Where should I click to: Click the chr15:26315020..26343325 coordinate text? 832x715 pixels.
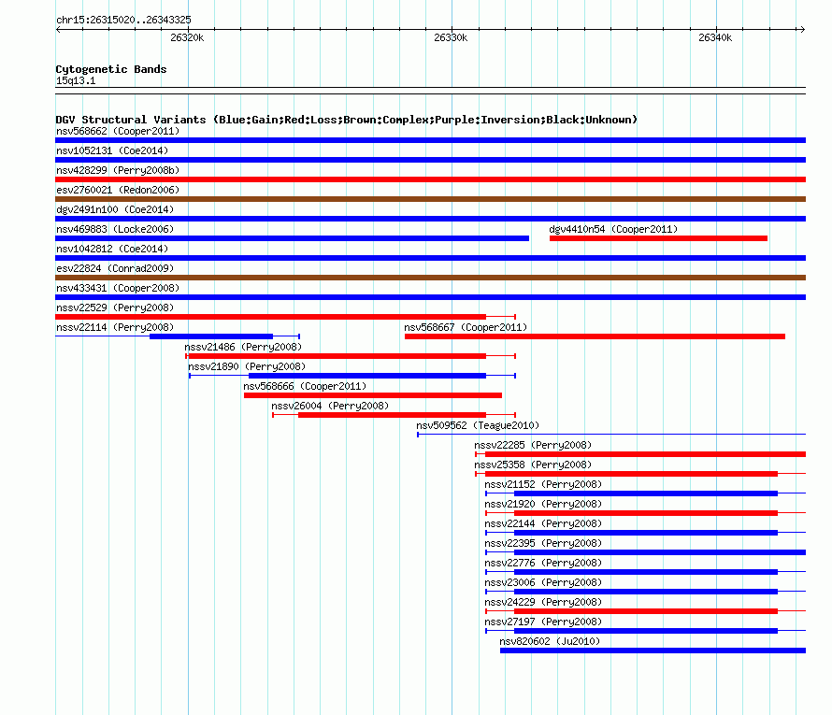pos(123,20)
